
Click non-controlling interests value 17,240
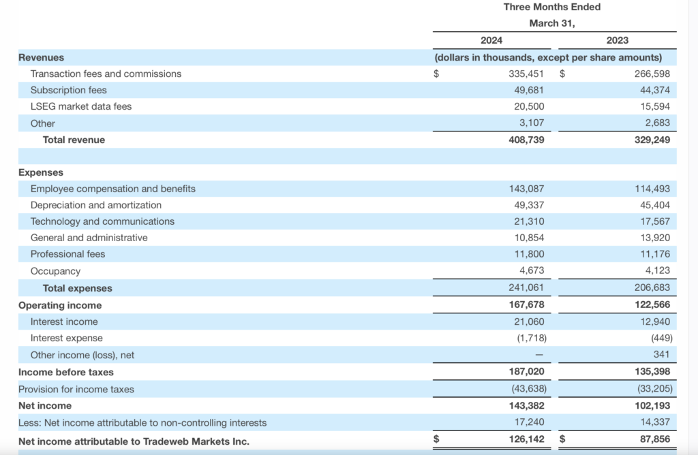[x=529, y=422]
